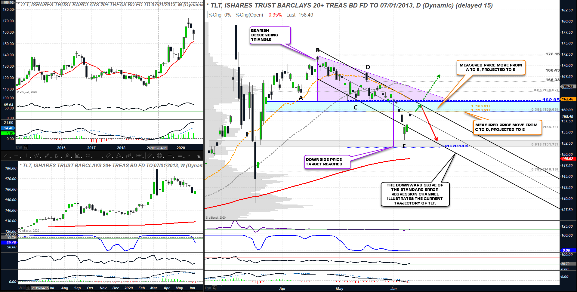This screenshot has width=577, height=292.
Task: Select the rectangle drawing tool
Action: pyautogui.click(x=98, y=156)
